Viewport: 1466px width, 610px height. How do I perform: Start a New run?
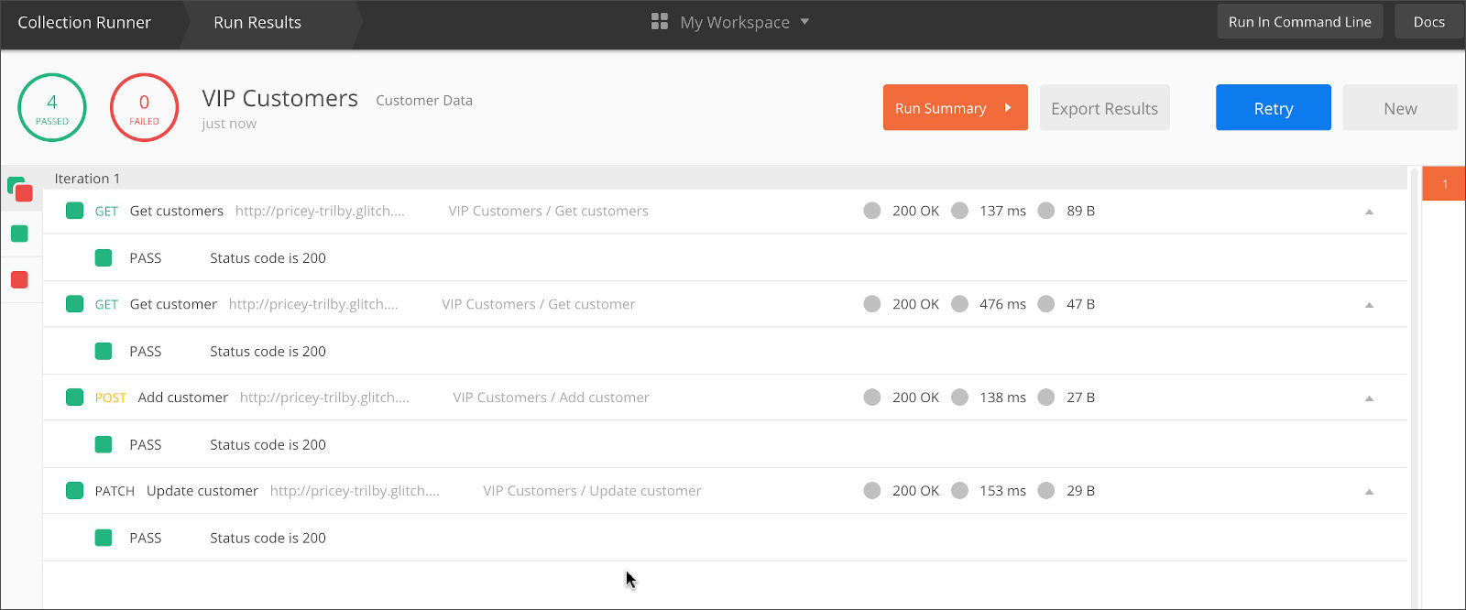(1400, 107)
